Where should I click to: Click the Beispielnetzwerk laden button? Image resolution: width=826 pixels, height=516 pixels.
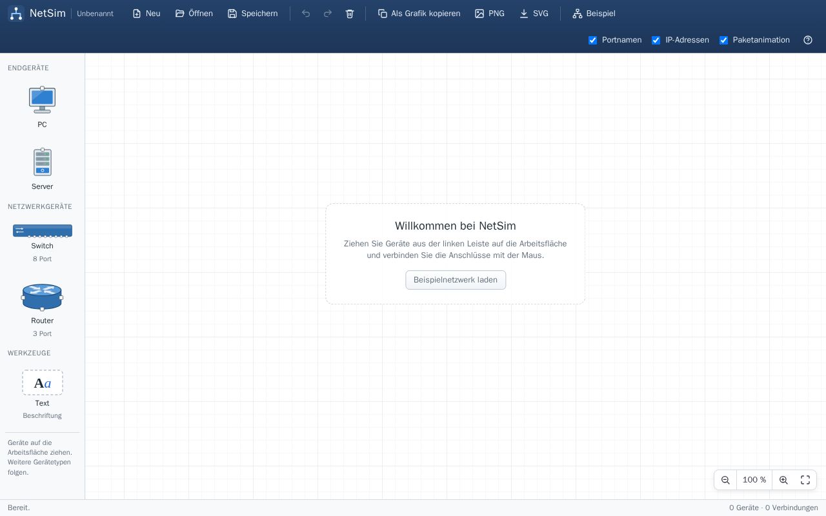point(456,280)
